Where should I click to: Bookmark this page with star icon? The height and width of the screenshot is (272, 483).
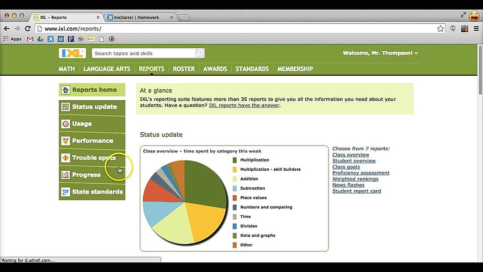click(x=440, y=28)
